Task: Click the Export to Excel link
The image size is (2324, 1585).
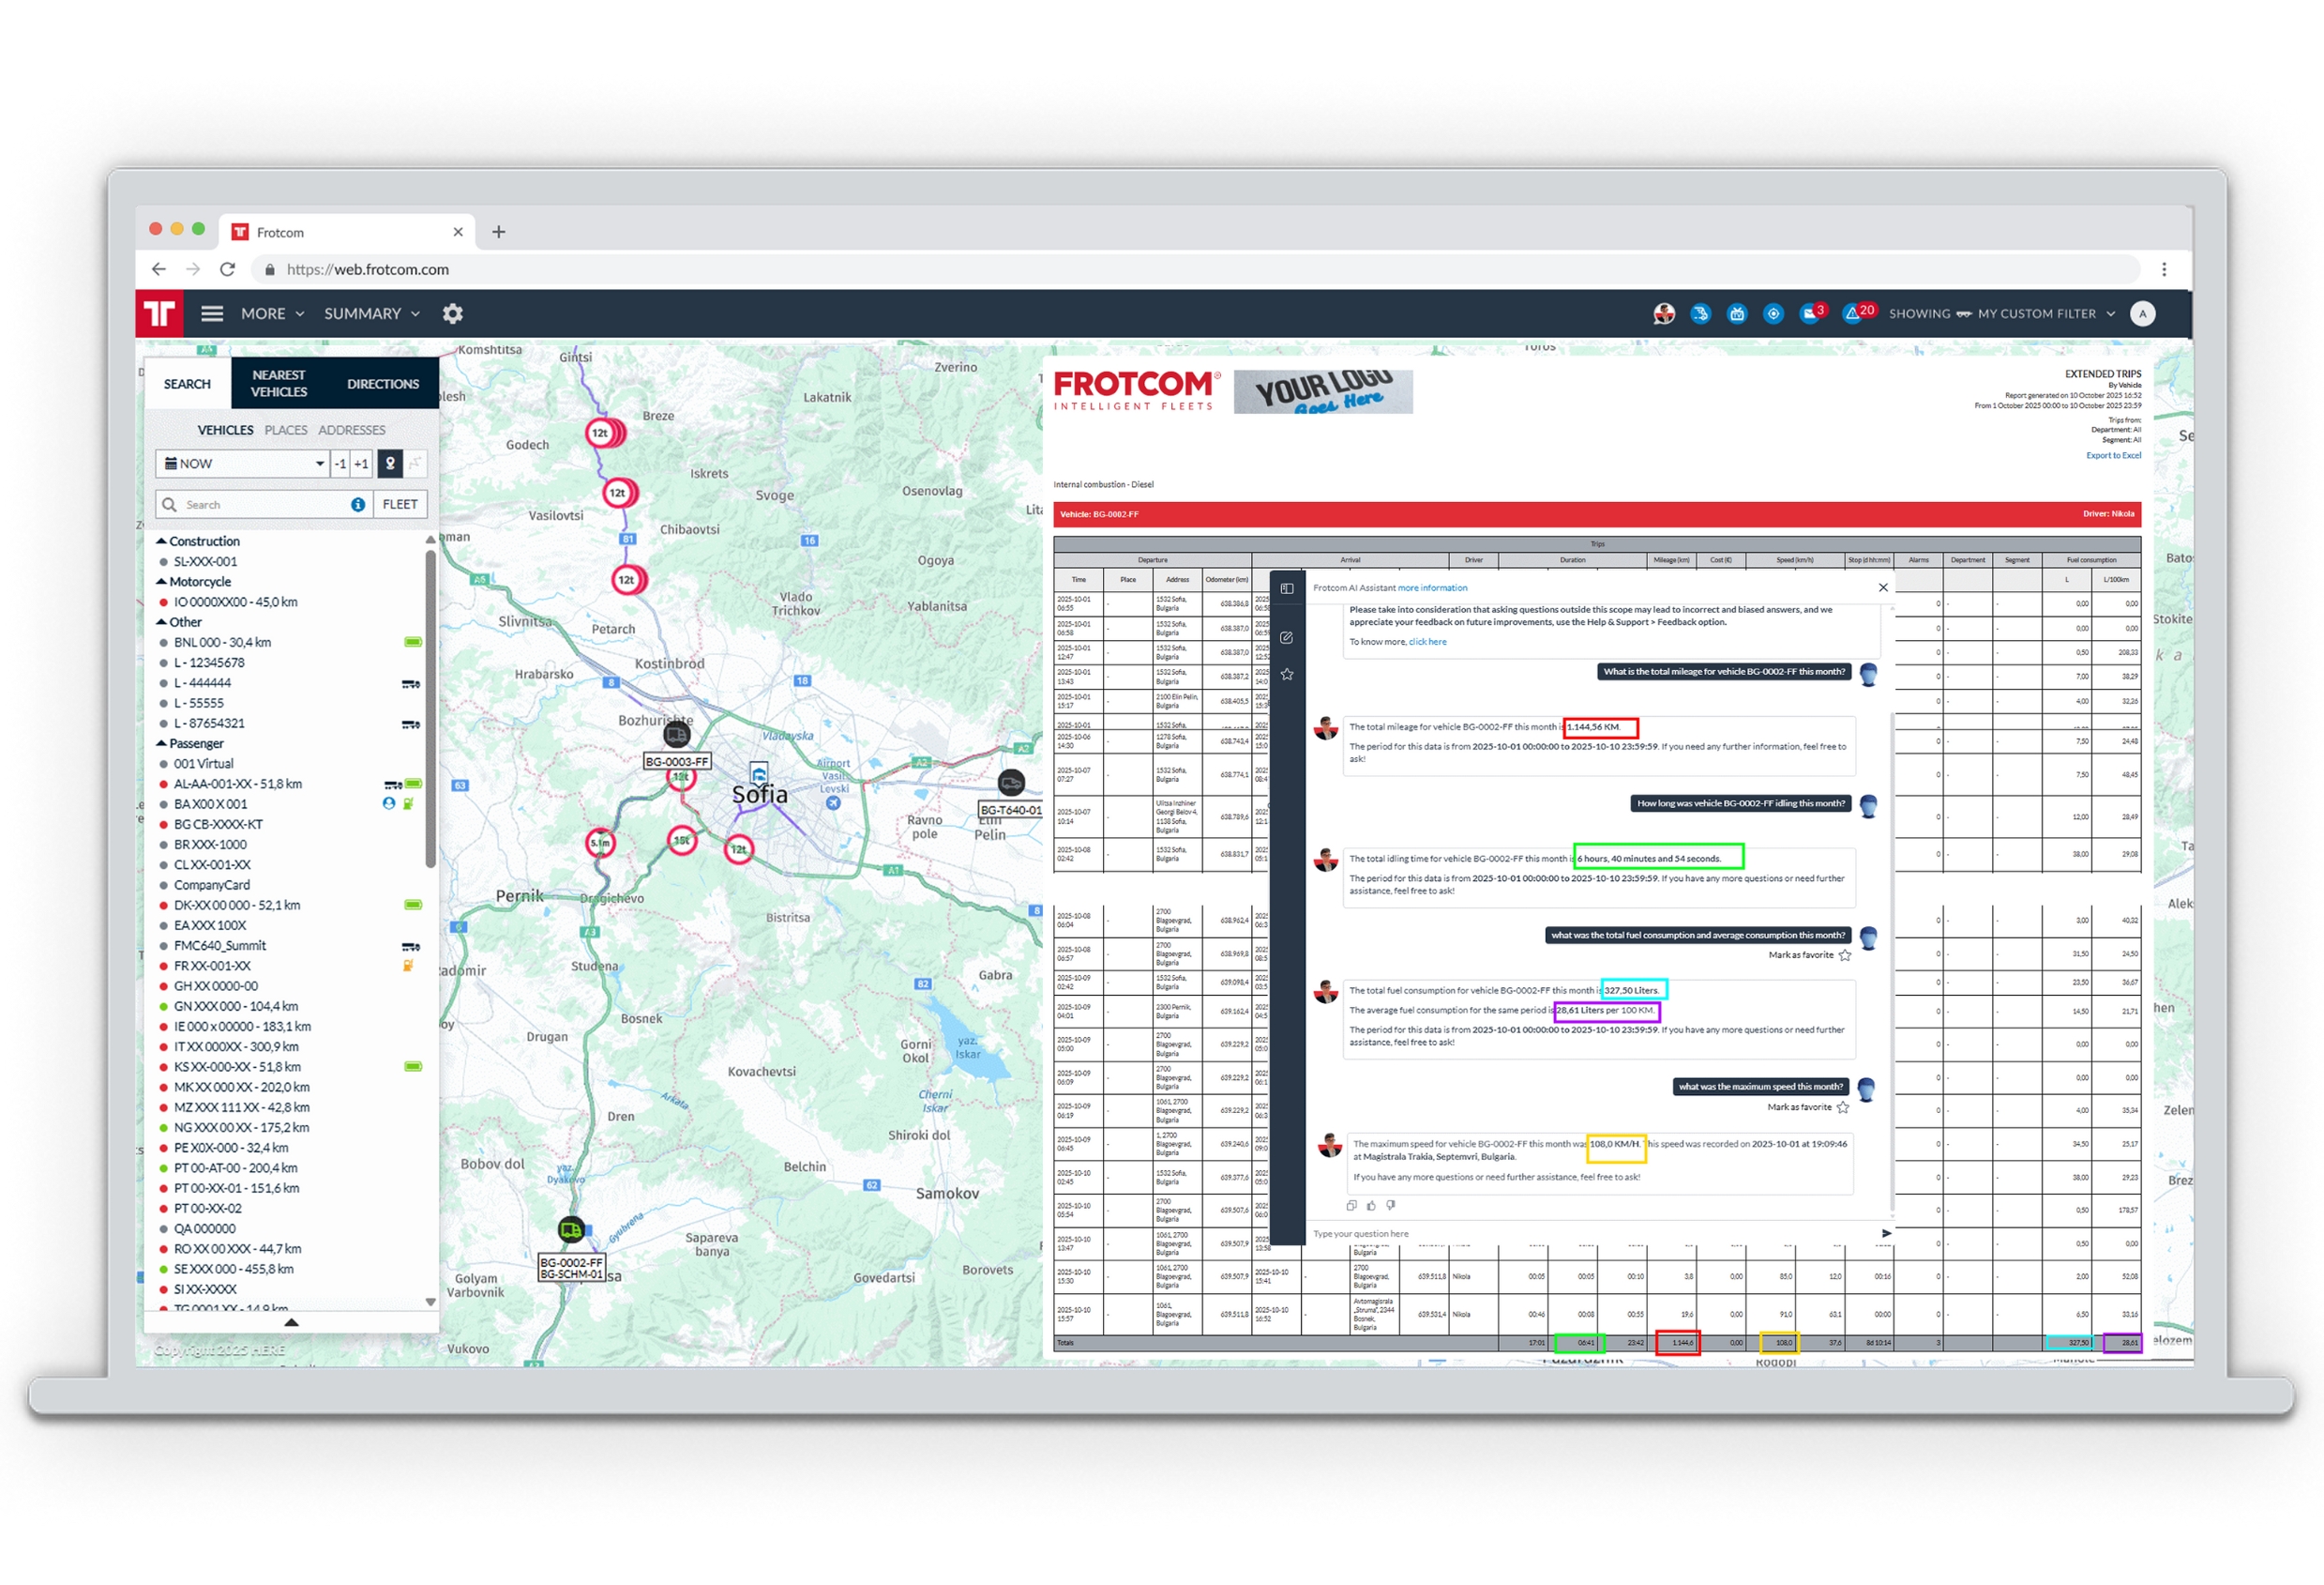Action: [x=2113, y=455]
